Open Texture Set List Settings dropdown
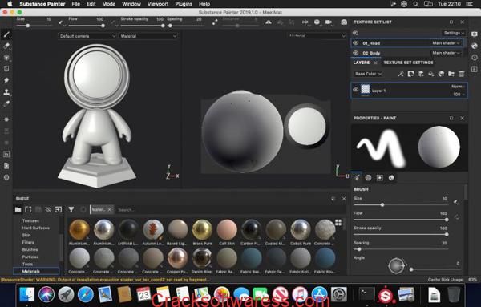Screen dimensions: 481x307 pos(454,33)
